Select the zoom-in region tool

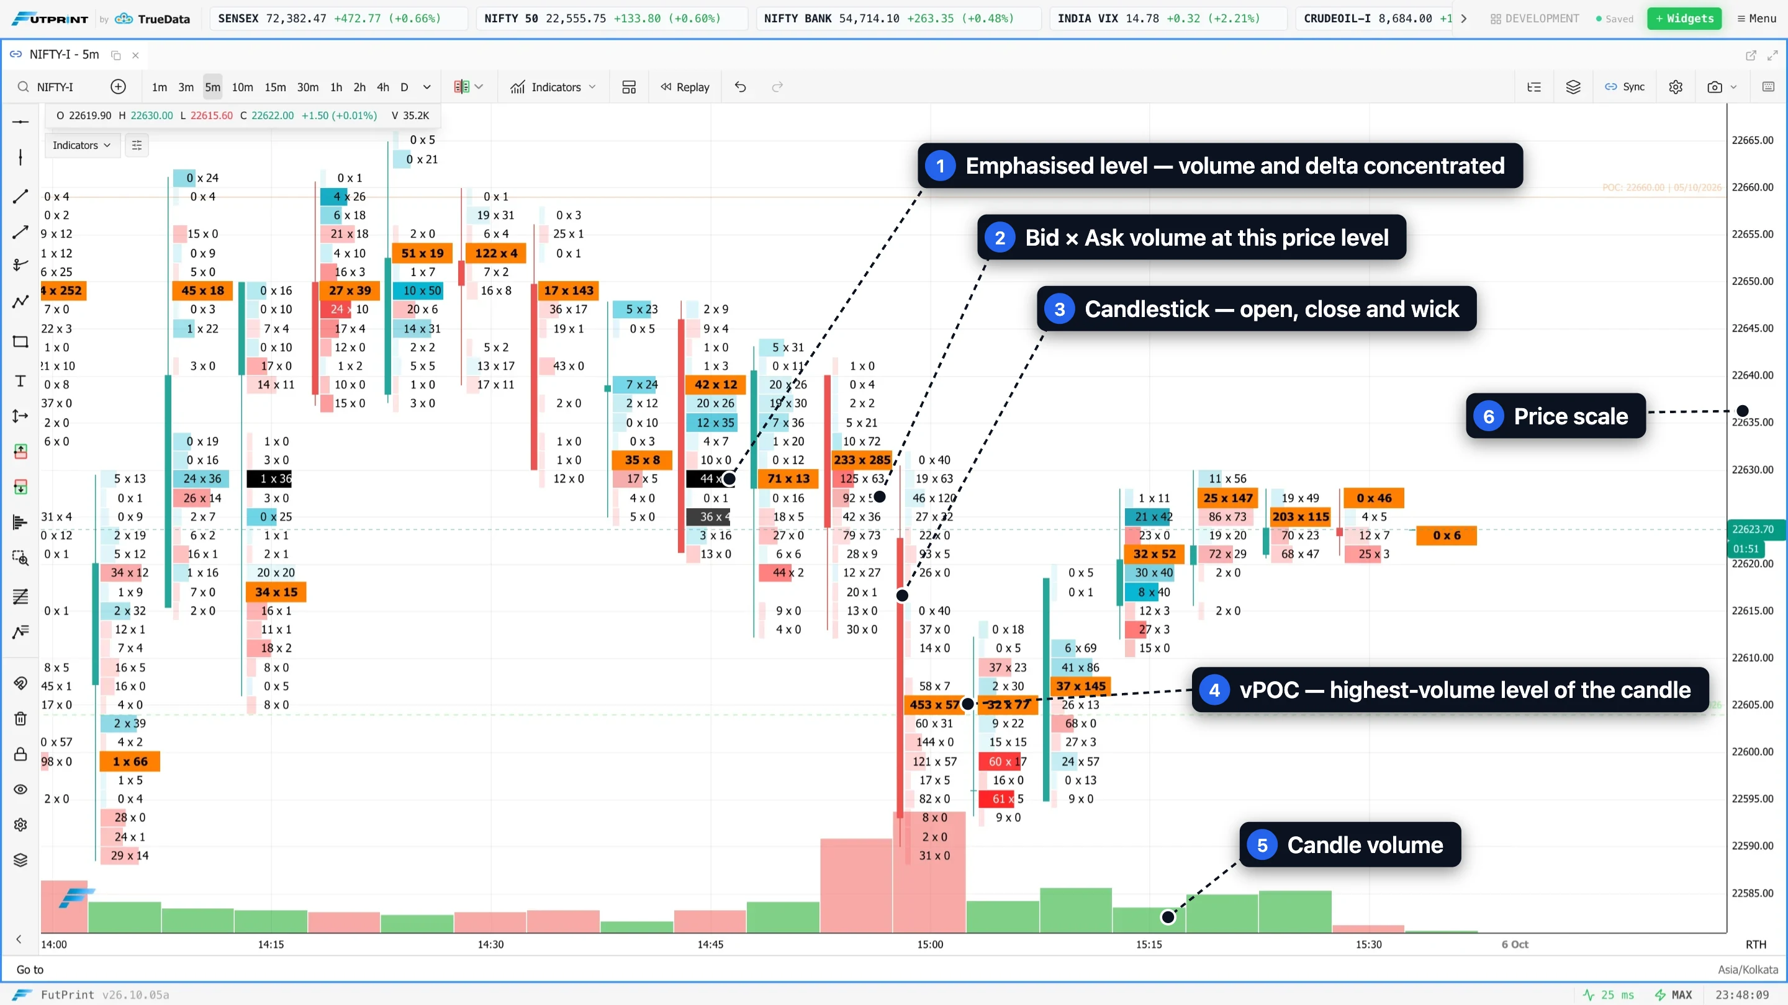pos(20,558)
